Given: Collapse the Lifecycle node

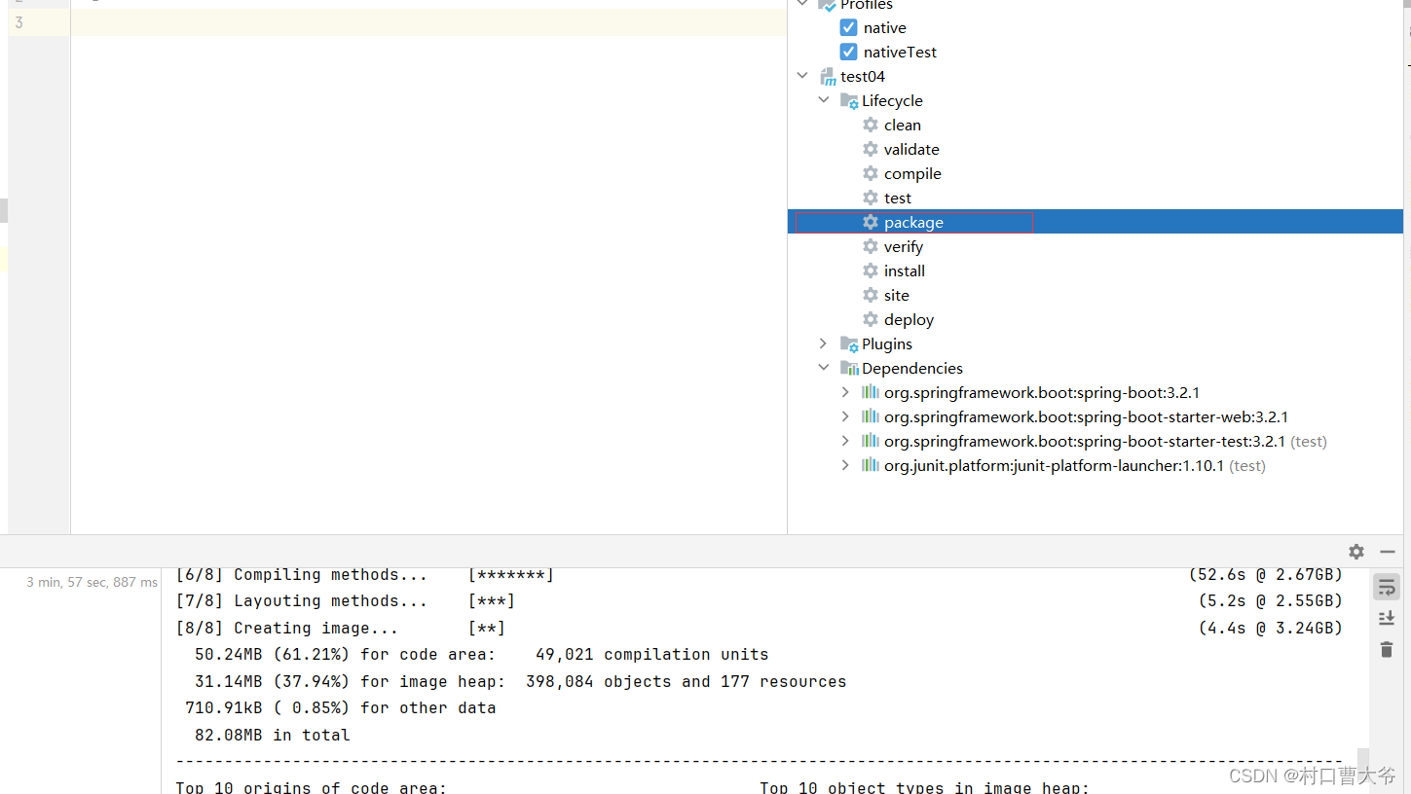Looking at the screenshot, I should pyautogui.click(x=824, y=100).
